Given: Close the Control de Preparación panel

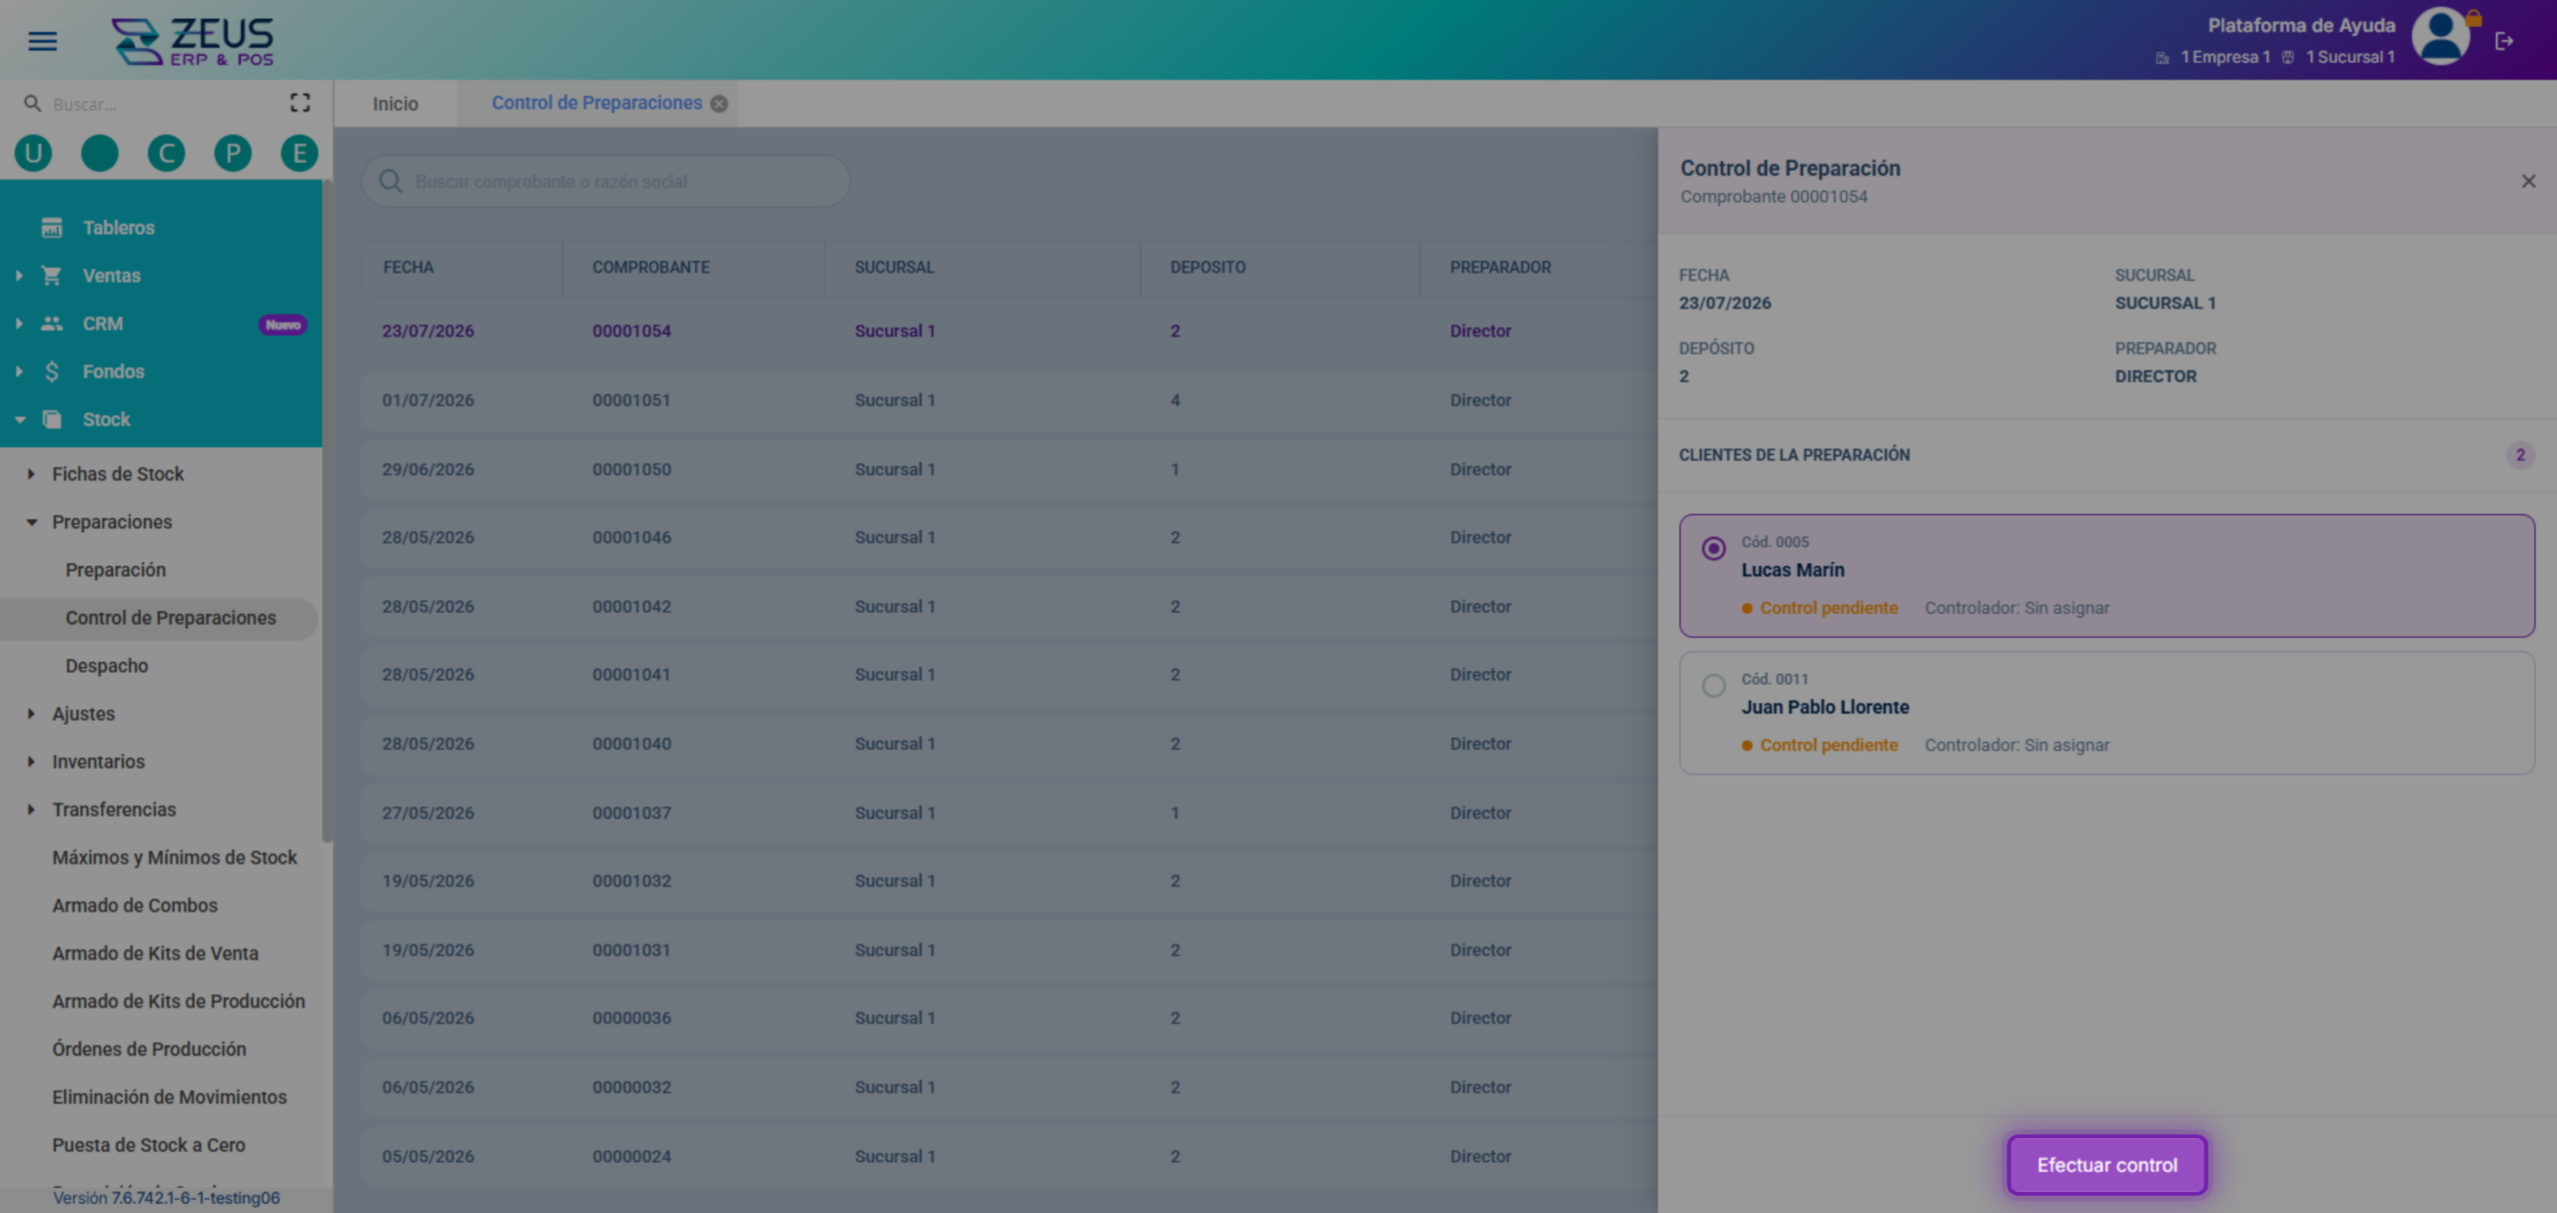Looking at the screenshot, I should [2528, 181].
